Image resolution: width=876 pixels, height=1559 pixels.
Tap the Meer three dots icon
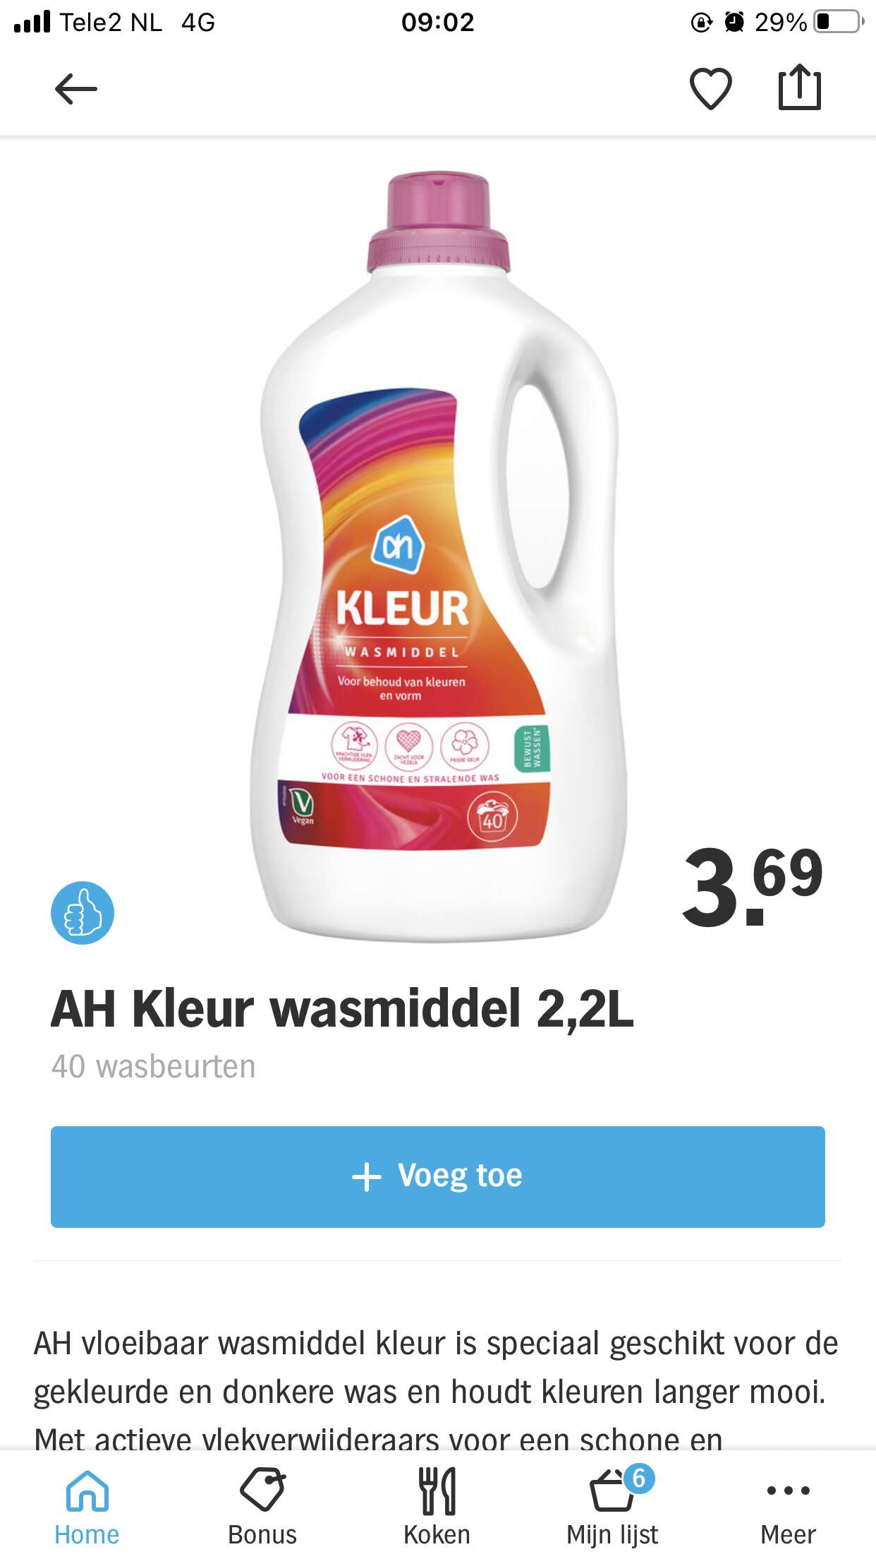pos(788,1491)
